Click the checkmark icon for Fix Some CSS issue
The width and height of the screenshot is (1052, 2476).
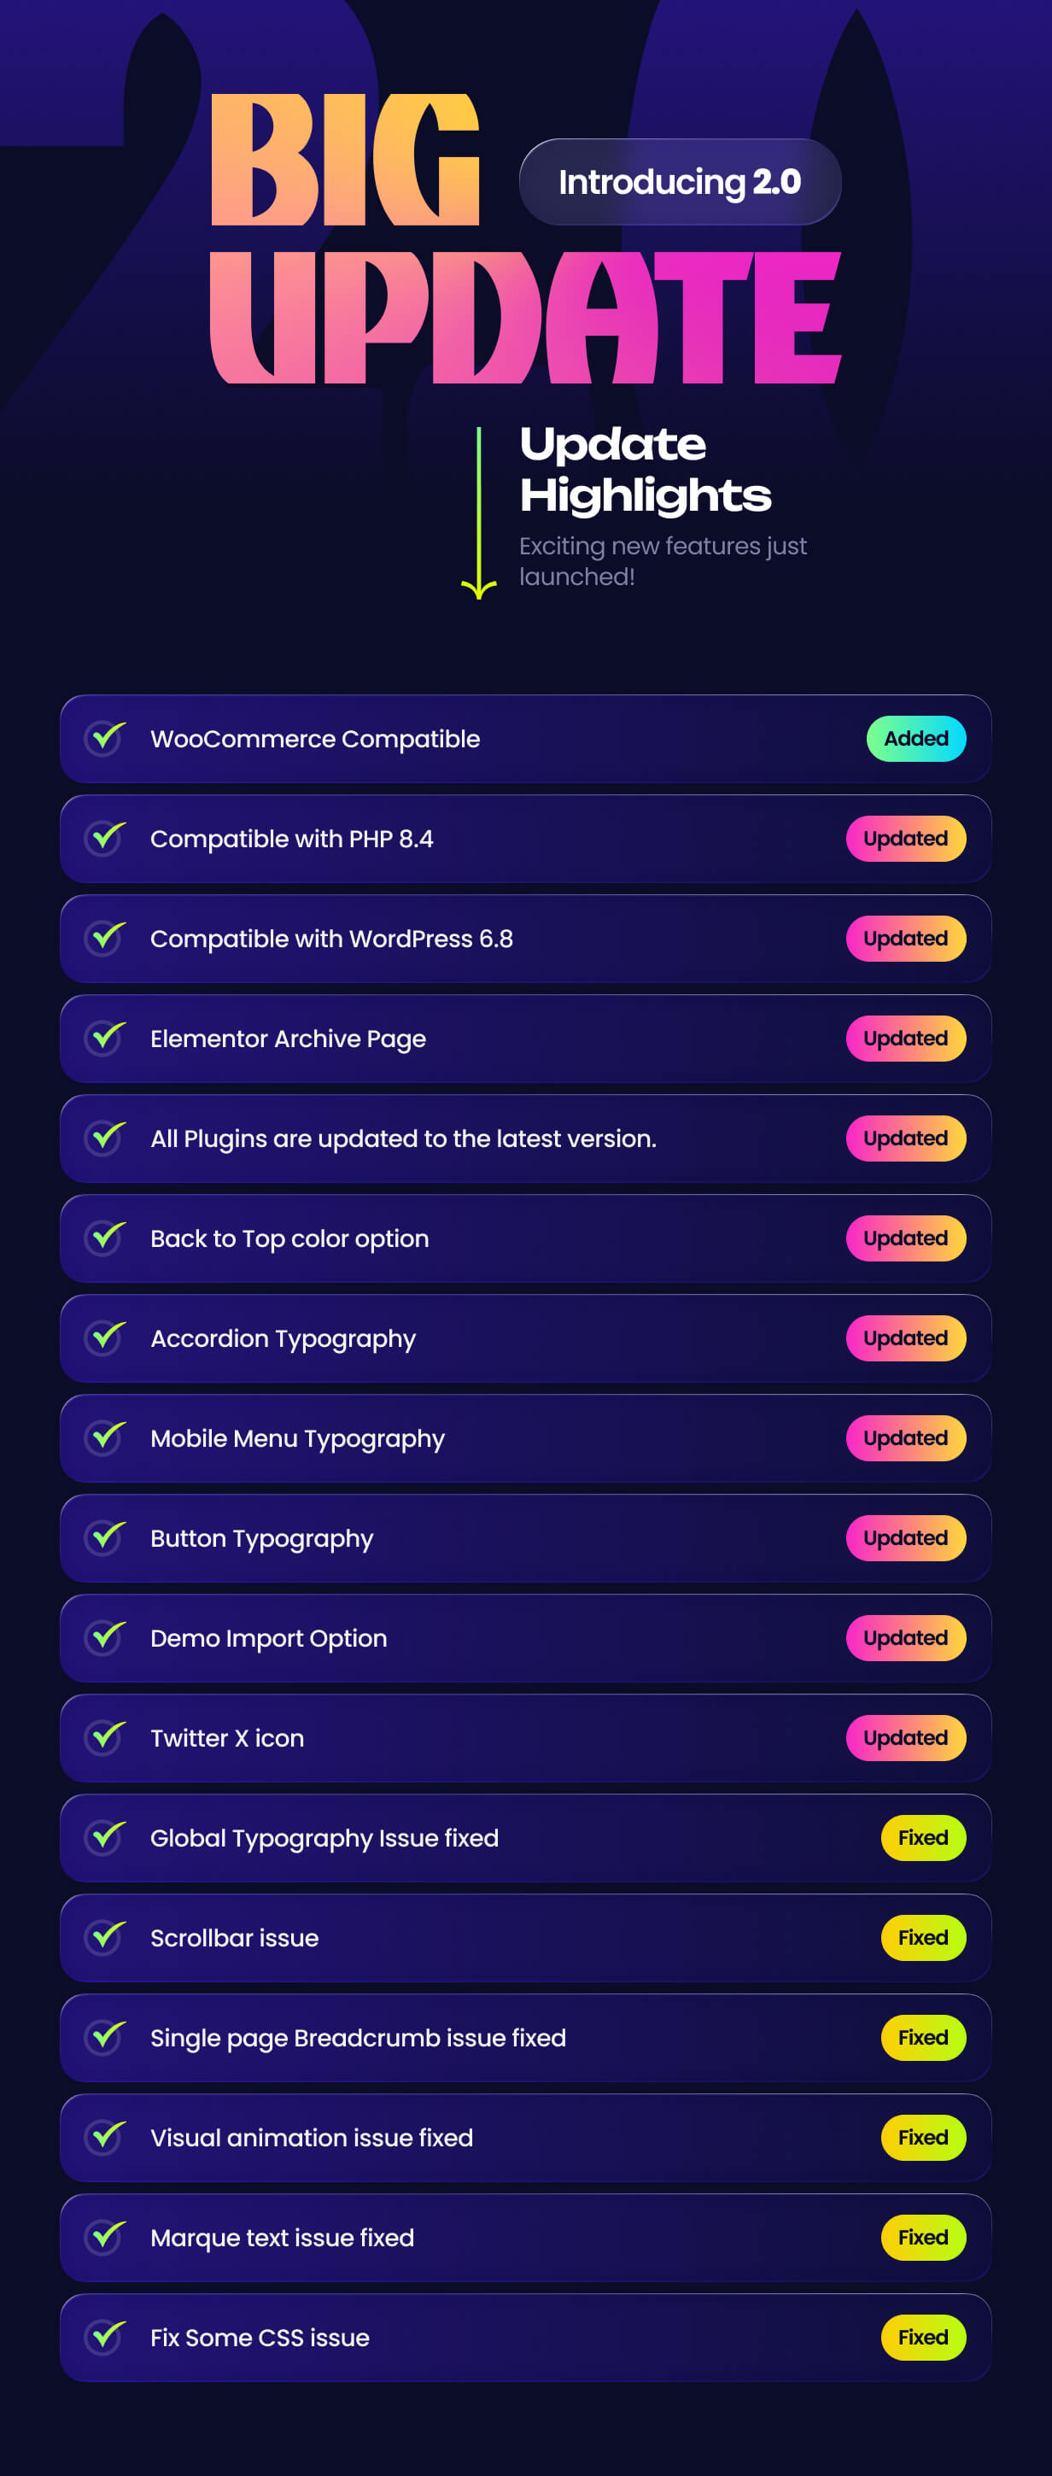click(105, 2338)
